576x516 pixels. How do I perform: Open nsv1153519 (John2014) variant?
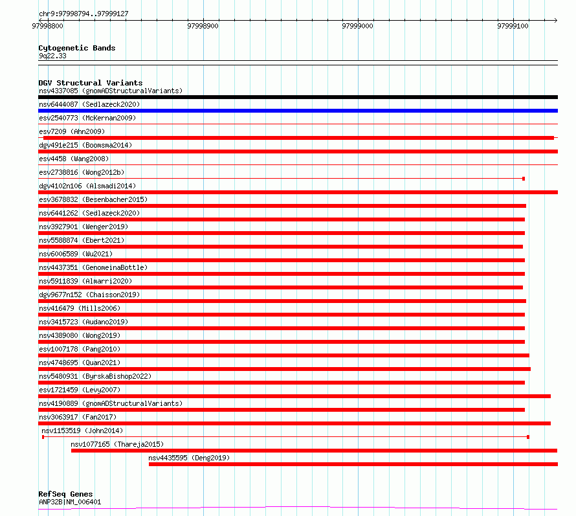click(82, 431)
